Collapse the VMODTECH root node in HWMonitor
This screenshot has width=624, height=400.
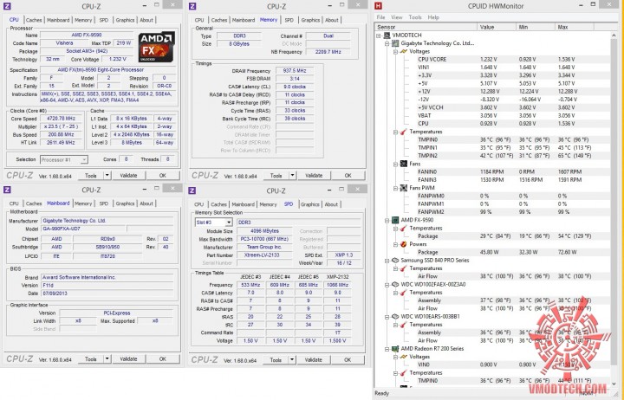(379, 35)
